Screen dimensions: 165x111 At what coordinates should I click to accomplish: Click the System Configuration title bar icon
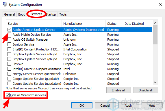click(x=5, y=4)
